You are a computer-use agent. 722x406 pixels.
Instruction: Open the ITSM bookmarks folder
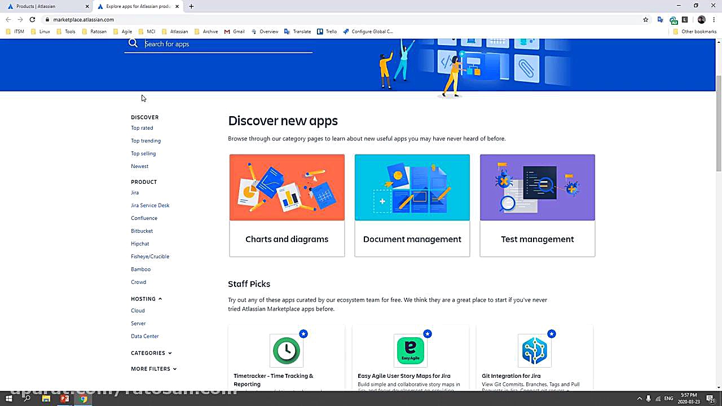click(15, 32)
